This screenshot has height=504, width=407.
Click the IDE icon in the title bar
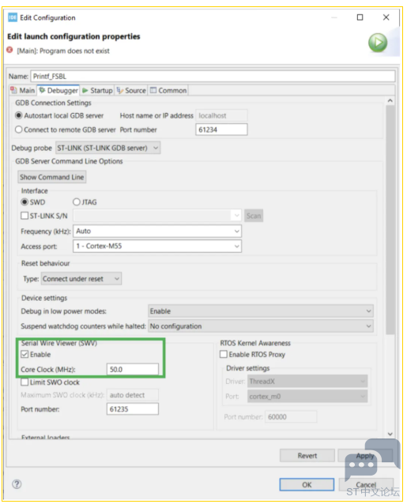point(13,17)
